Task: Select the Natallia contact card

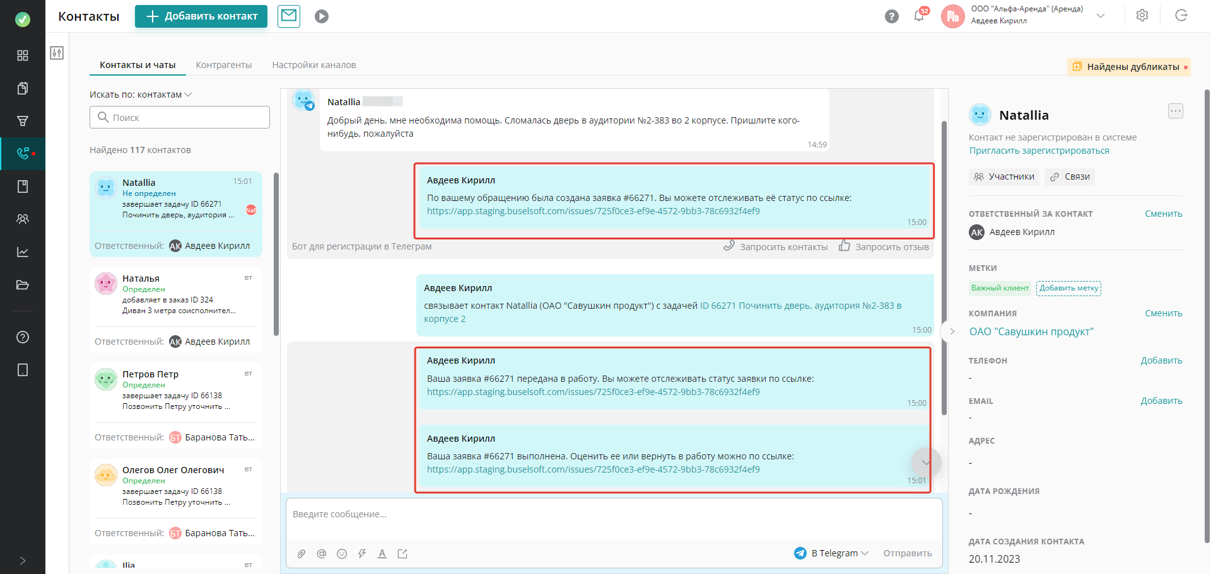Action: click(x=176, y=214)
